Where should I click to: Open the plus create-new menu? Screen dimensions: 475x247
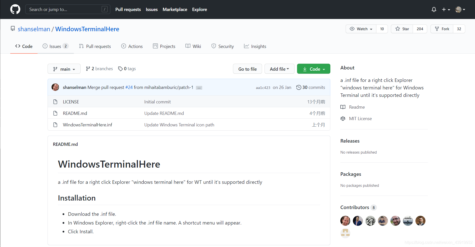pos(446,9)
